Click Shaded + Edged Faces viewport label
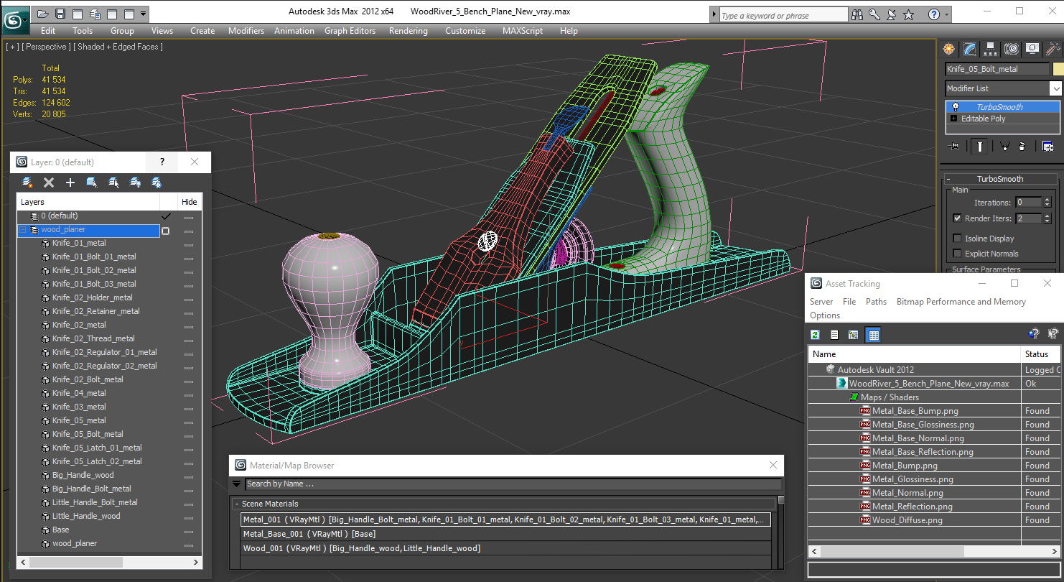 118,47
